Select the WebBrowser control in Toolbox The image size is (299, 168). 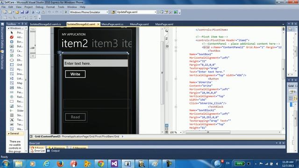[x=17, y=129]
